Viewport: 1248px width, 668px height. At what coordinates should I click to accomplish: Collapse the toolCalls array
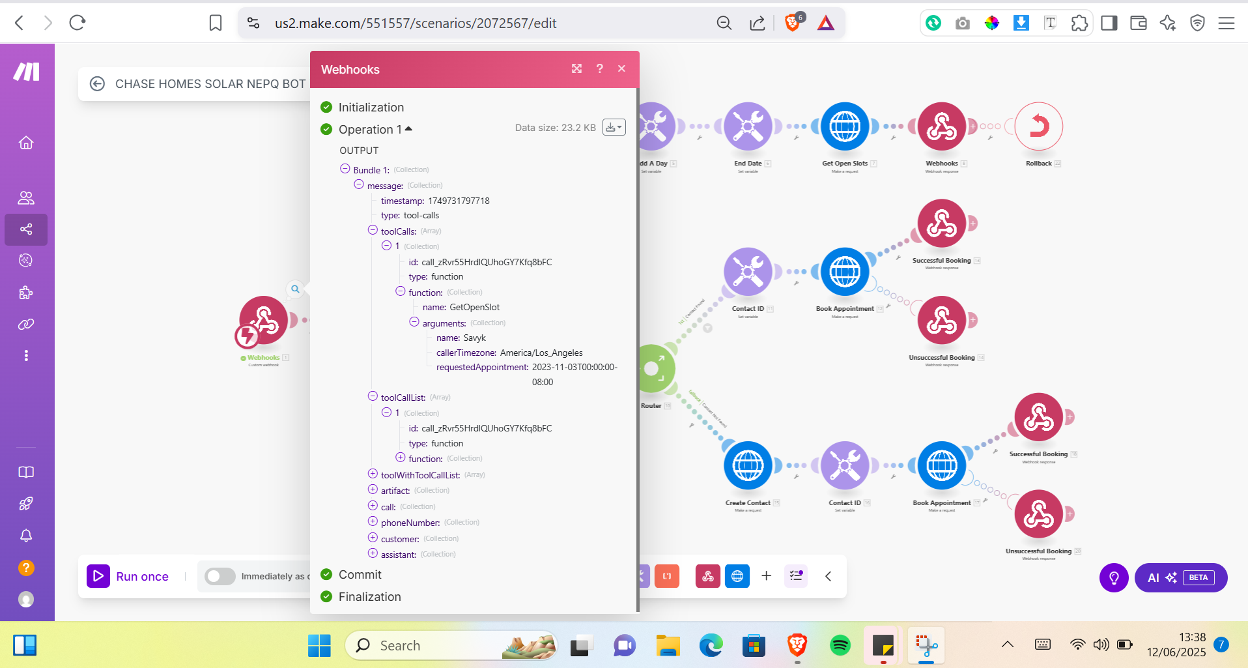[x=373, y=230]
